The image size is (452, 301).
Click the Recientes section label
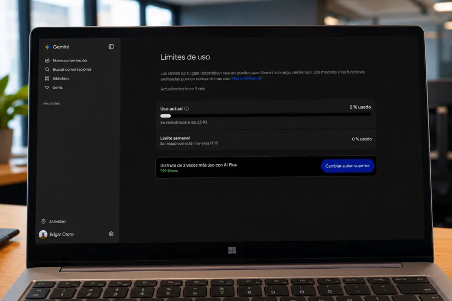click(52, 103)
